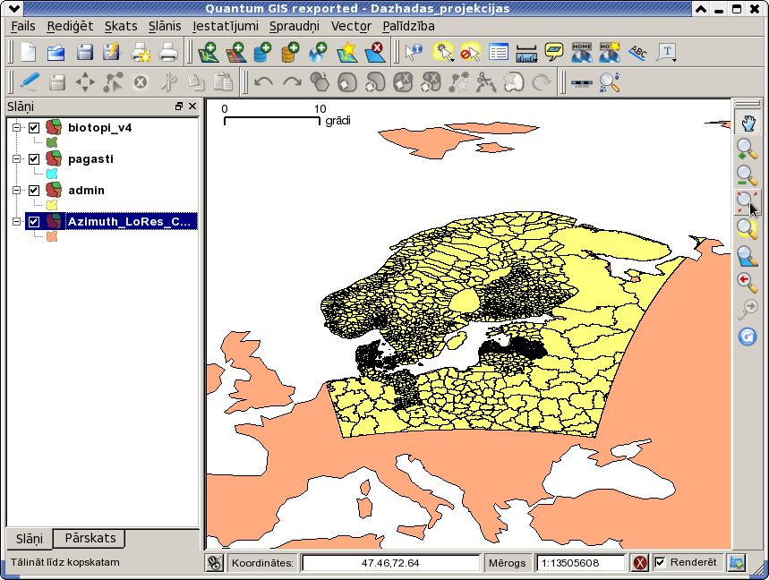
Task: Click the Redo arrow
Action: pyautogui.click(x=292, y=81)
